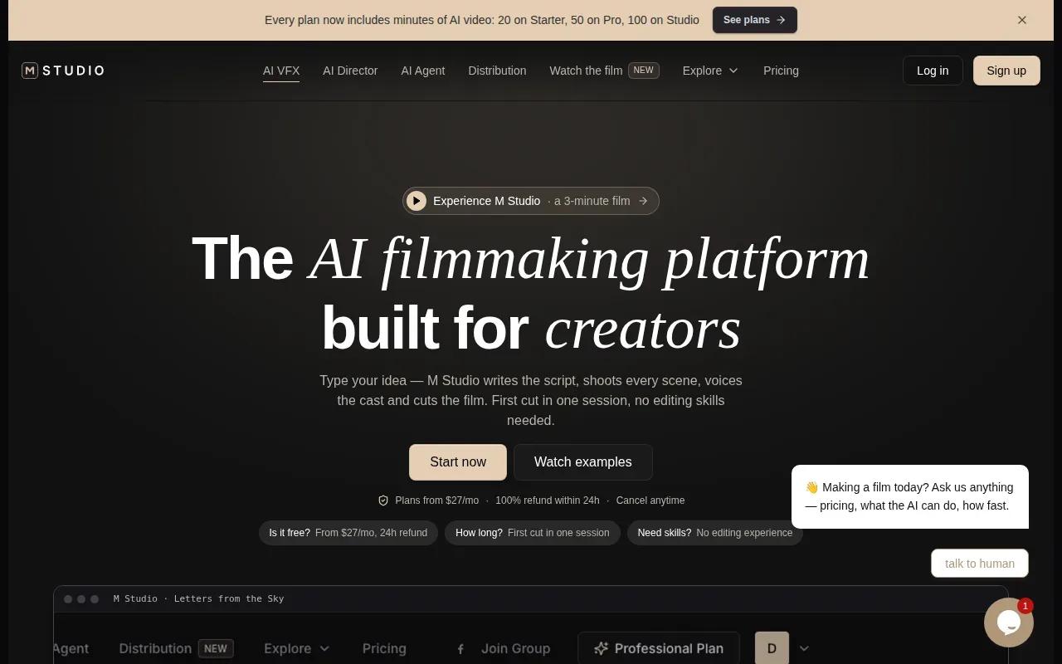Expand Explore inside the app preview window
Viewport: 1062px width, 664px height.
tap(297, 648)
